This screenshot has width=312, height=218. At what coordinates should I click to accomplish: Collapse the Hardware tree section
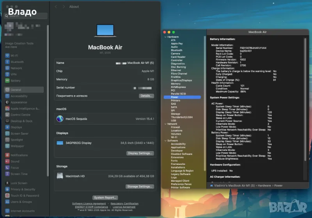(x=165, y=37)
